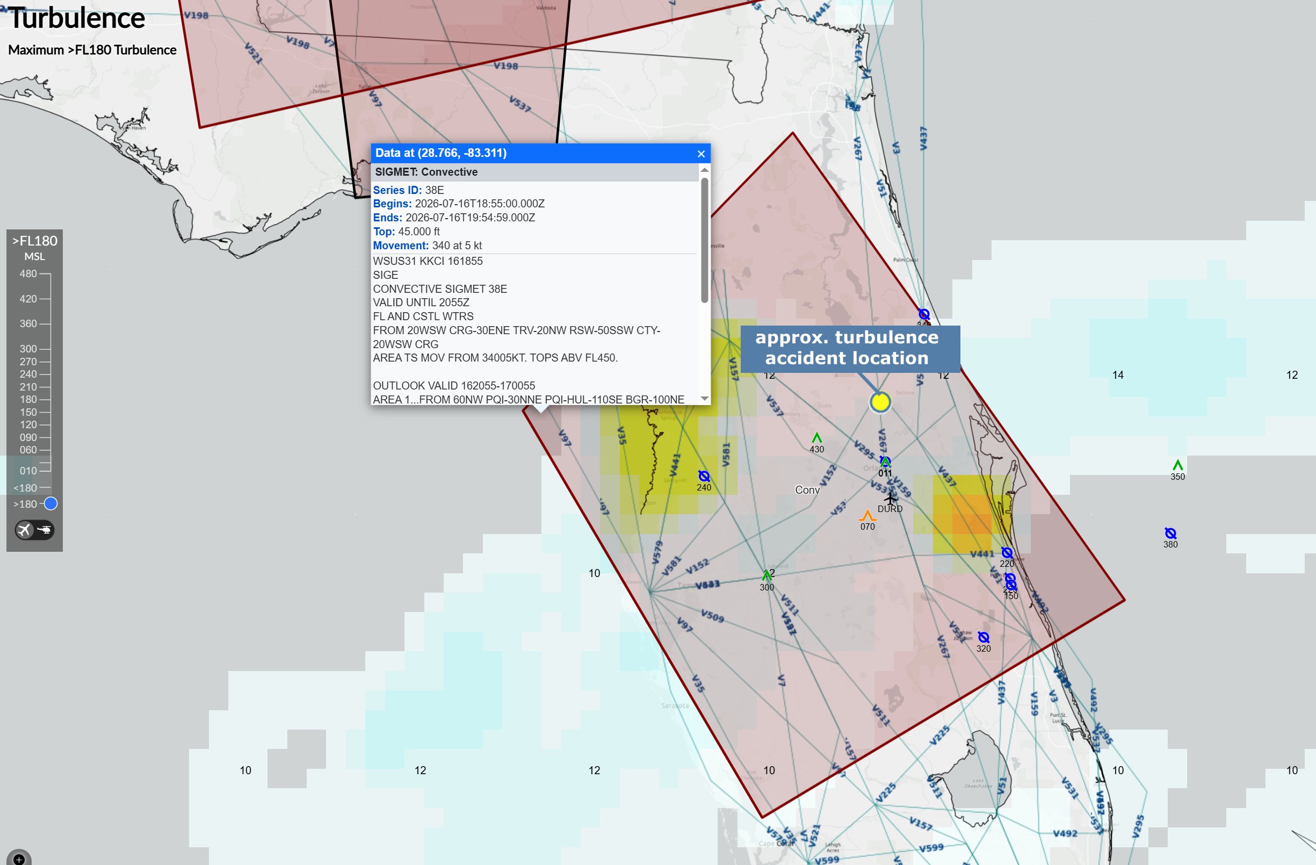Select the <180 maximum turbulence level

tap(25, 488)
